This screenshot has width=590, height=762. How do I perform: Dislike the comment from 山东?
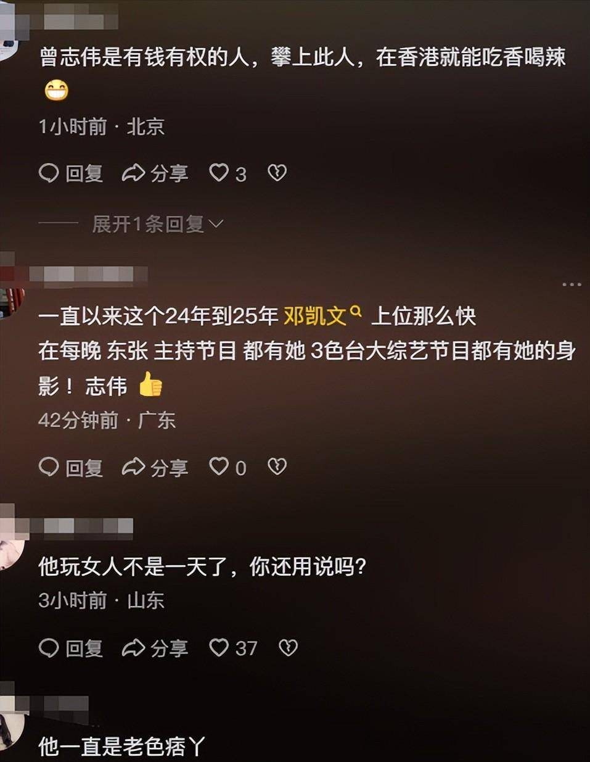coord(288,647)
